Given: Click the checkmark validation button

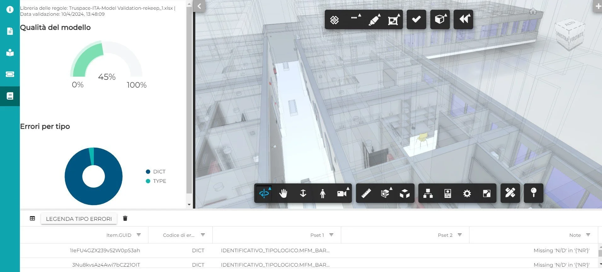Looking at the screenshot, I should [x=416, y=19].
